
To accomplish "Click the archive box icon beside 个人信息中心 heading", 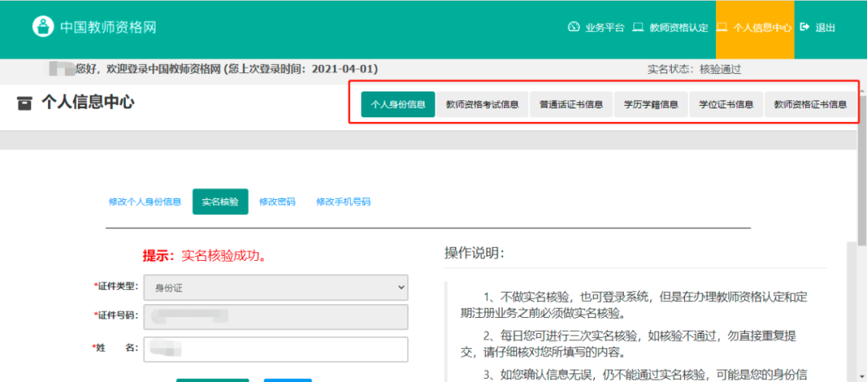I will [25, 103].
